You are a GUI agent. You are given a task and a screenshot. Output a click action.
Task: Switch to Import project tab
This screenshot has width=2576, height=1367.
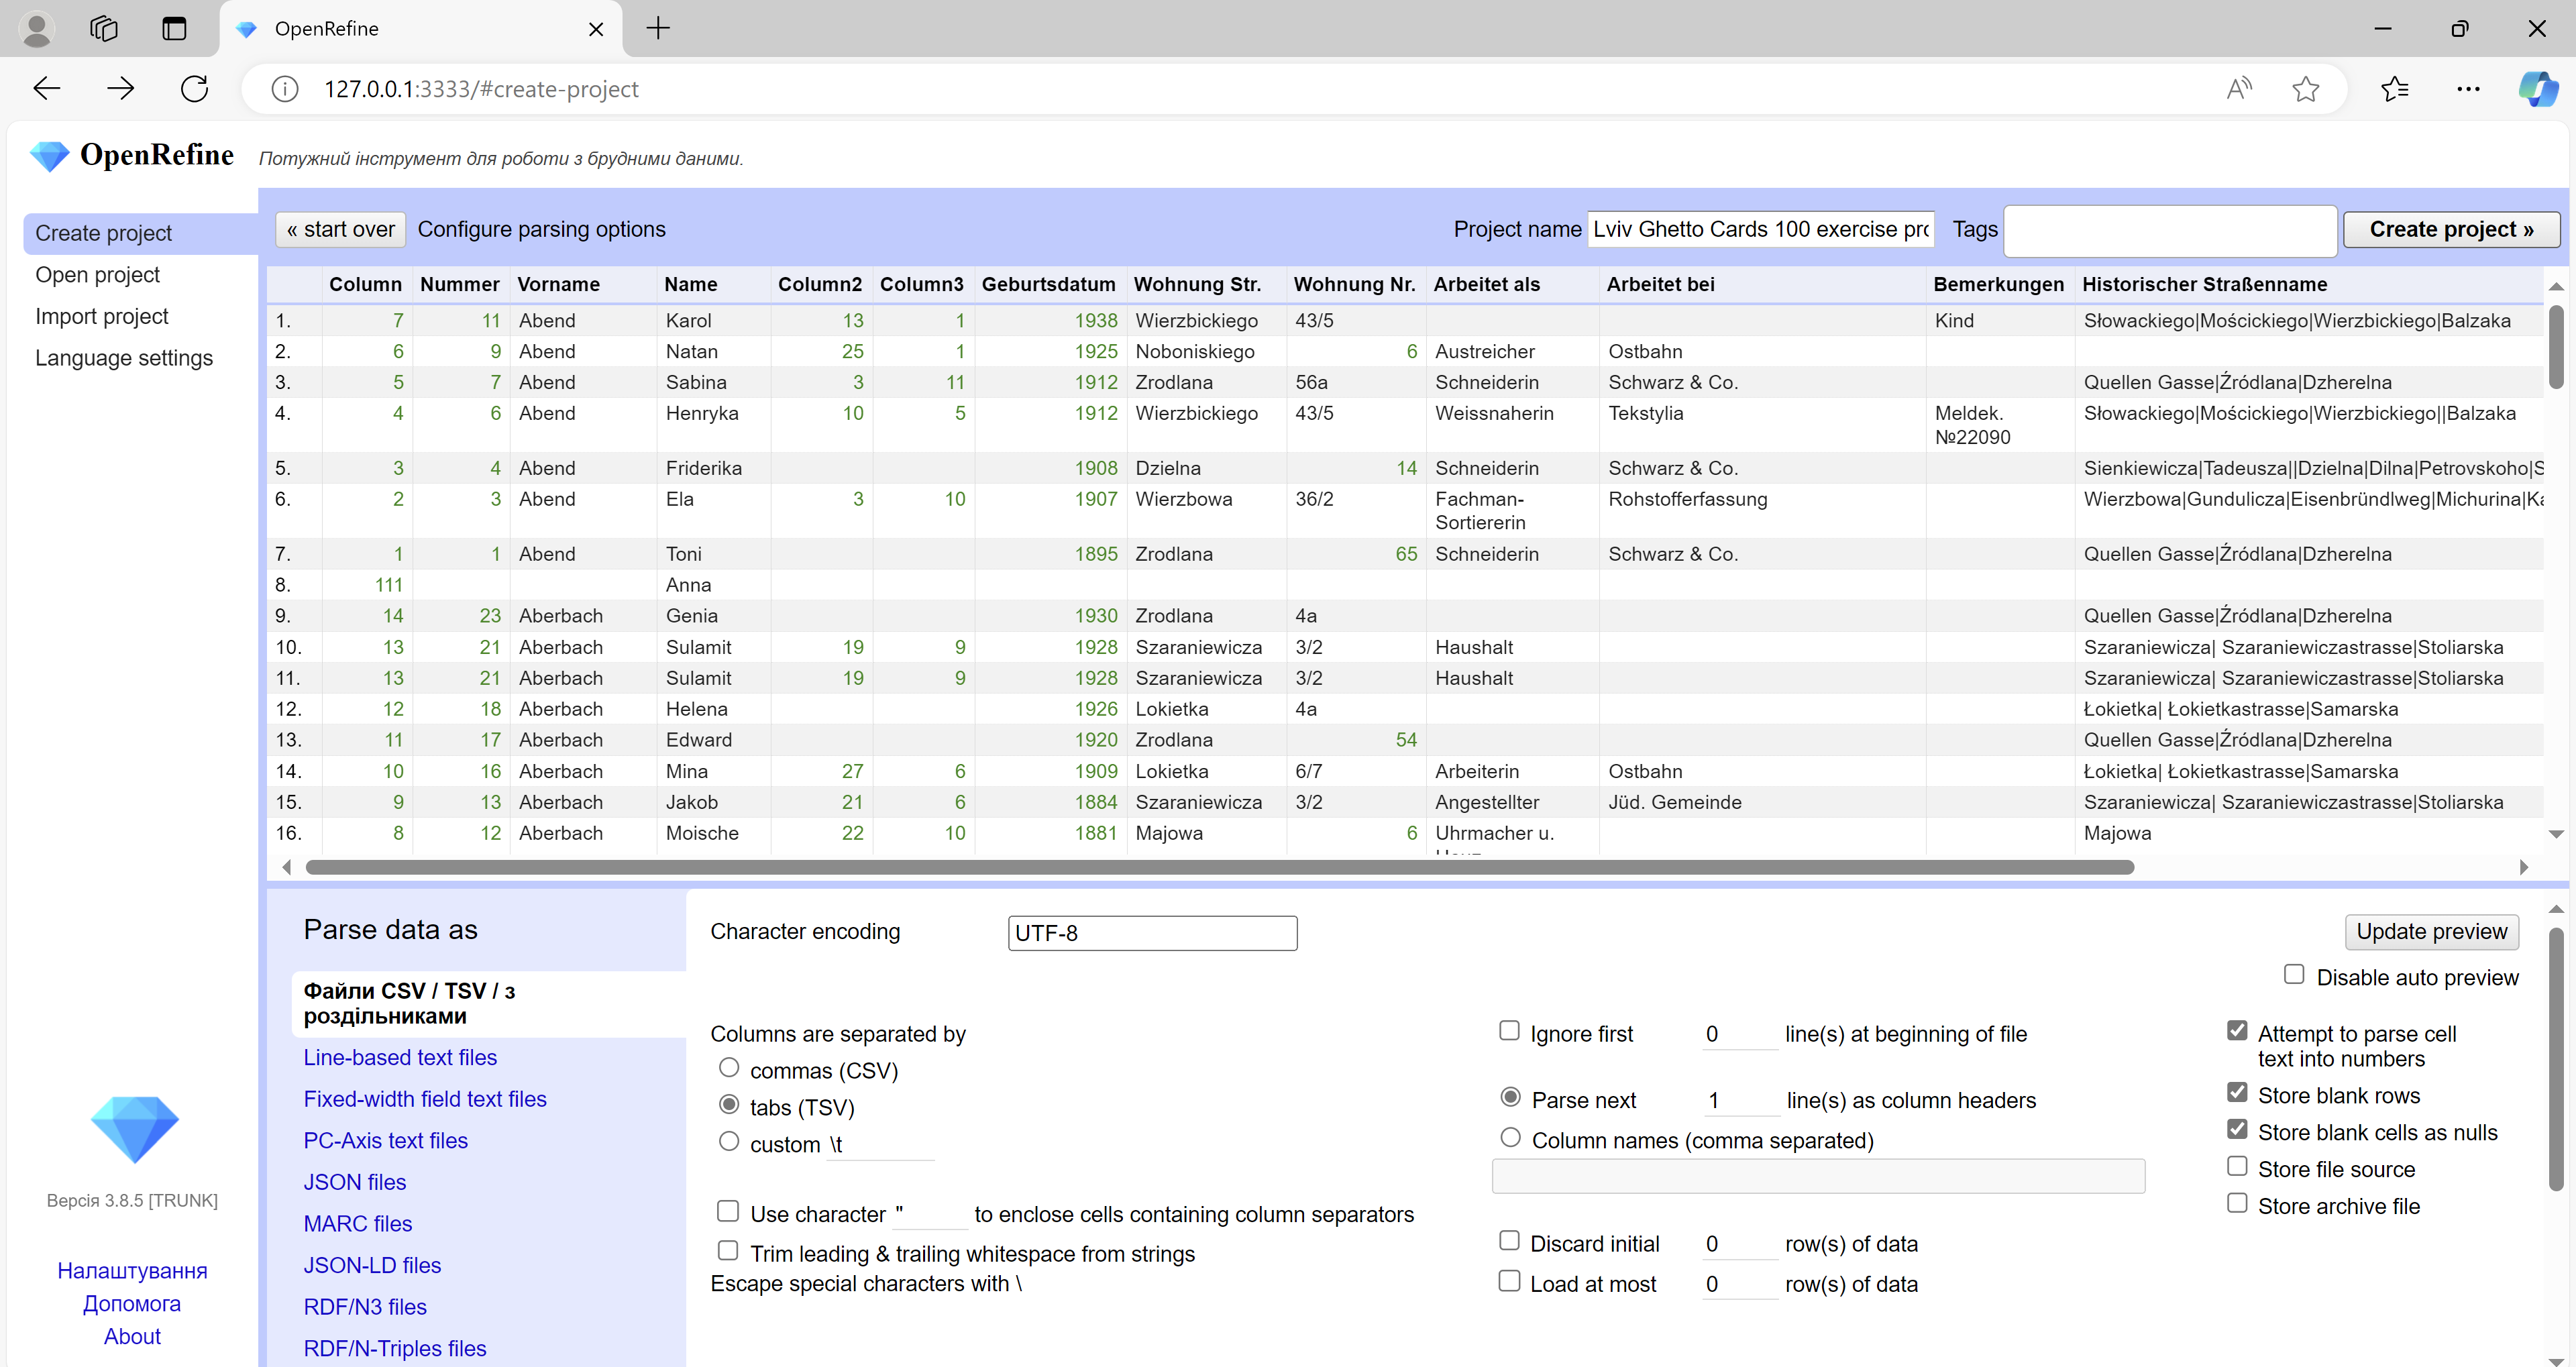click(x=102, y=317)
